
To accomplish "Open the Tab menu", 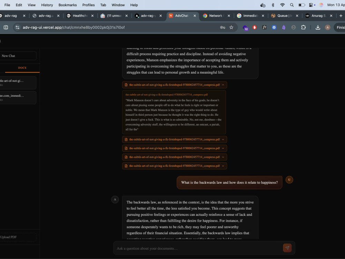I will pos(103,5).
